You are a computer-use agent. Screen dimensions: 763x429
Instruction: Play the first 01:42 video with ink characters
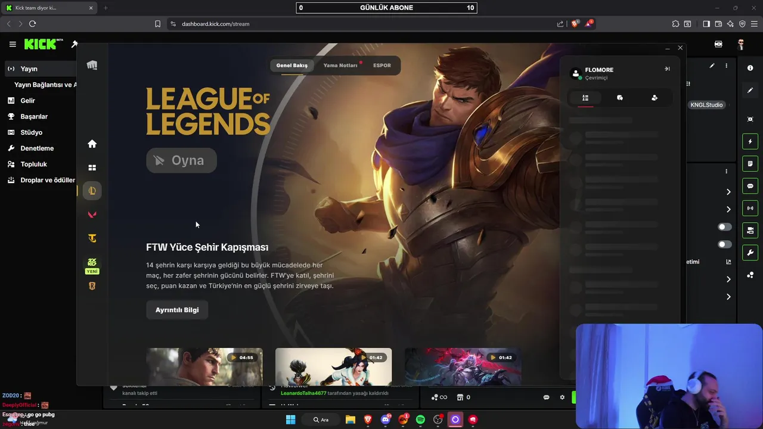click(x=333, y=366)
